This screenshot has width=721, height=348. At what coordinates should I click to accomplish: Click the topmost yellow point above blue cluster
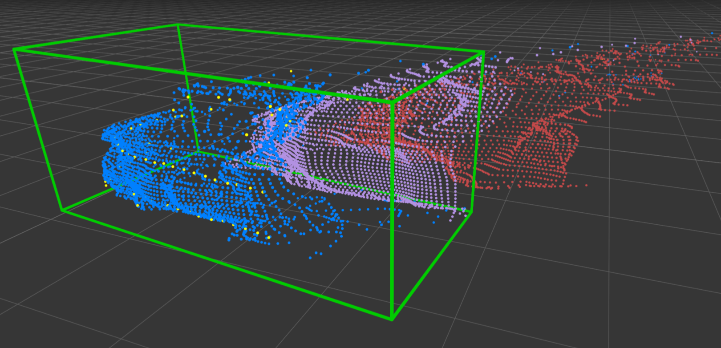point(291,71)
